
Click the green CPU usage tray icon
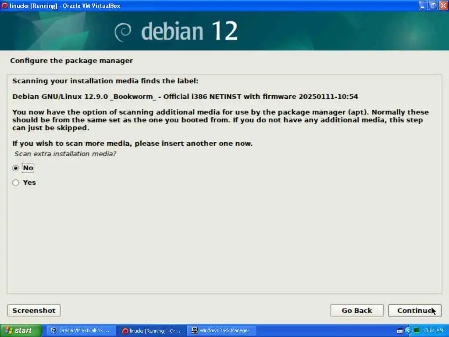tap(417, 330)
